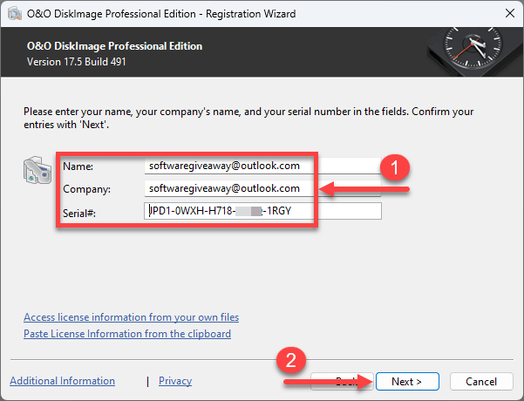
Task: Click the registration icon beside the Name field
Action: 37,173
